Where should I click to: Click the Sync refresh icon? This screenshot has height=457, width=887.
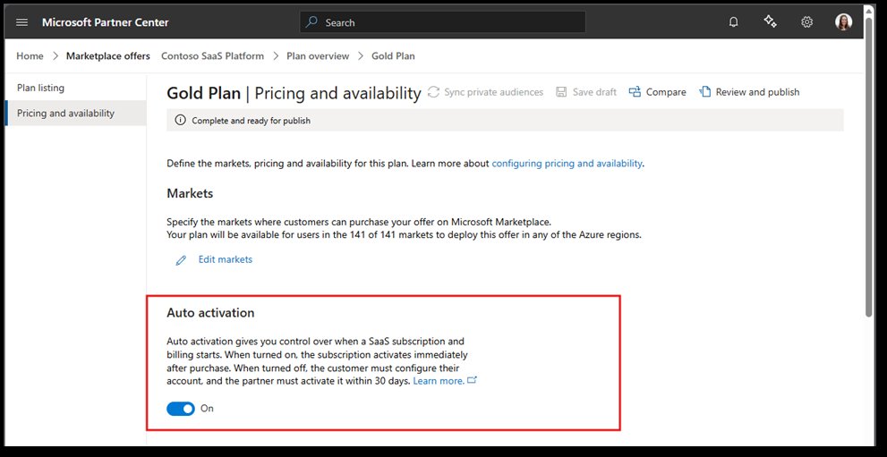[433, 92]
